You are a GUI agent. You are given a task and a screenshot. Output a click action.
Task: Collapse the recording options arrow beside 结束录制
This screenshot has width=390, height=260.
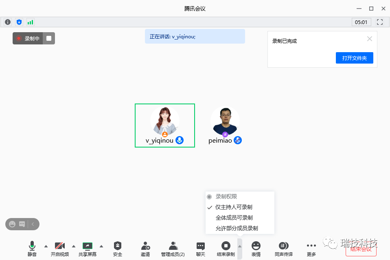click(240, 249)
